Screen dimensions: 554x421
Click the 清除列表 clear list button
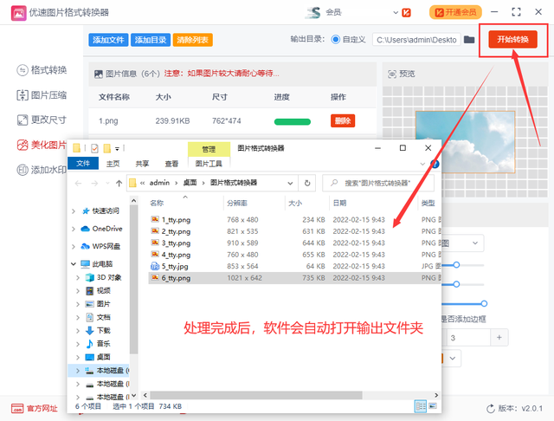[x=192, y=40]
